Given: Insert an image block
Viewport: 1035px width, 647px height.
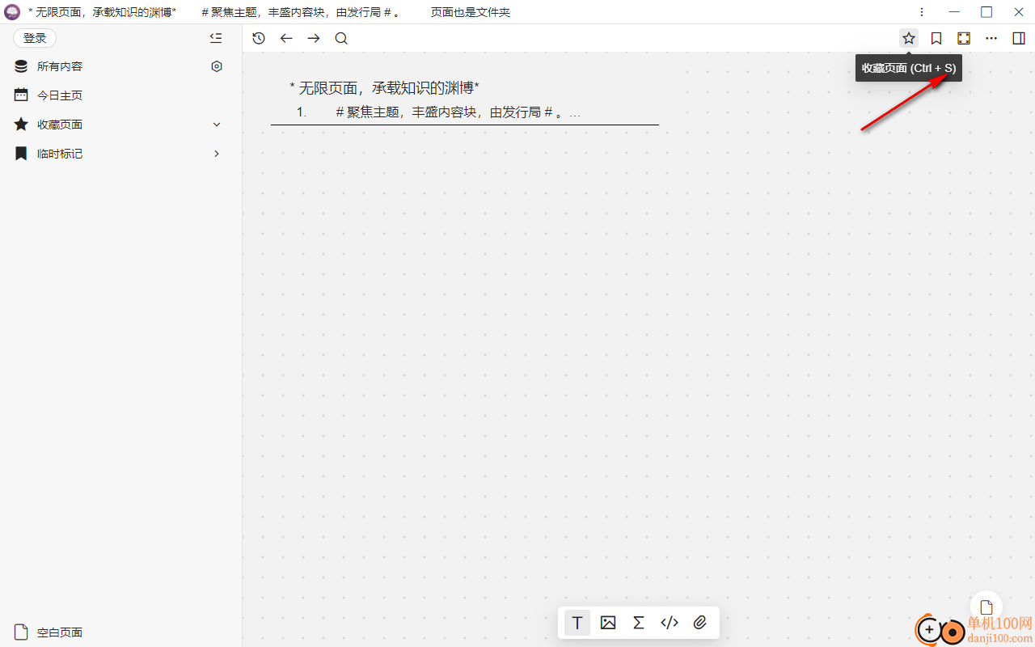Looking at the screenshot, I should pyautogui.click(x=608, y=623).
